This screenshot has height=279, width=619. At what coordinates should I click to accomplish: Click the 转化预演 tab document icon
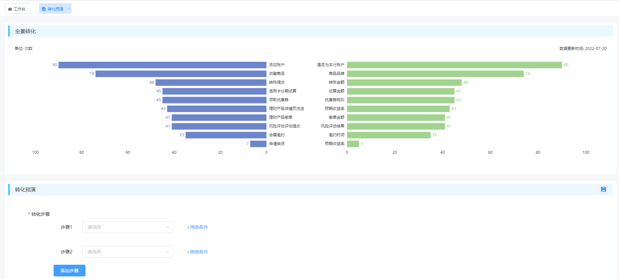[44, 9]
